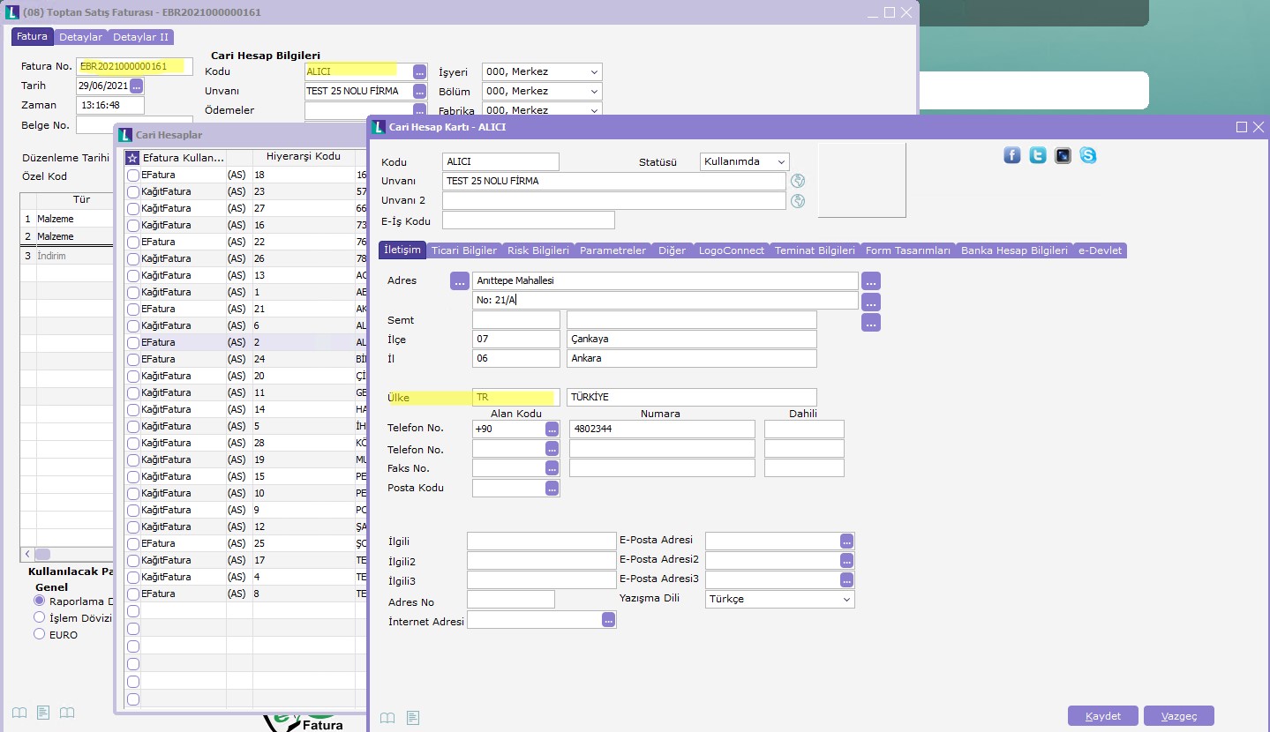Image resolution: width=1270 pixels, height=732 pixels.
Task: Click the Posta Kodu input field
Action: (x=508, y=489)
